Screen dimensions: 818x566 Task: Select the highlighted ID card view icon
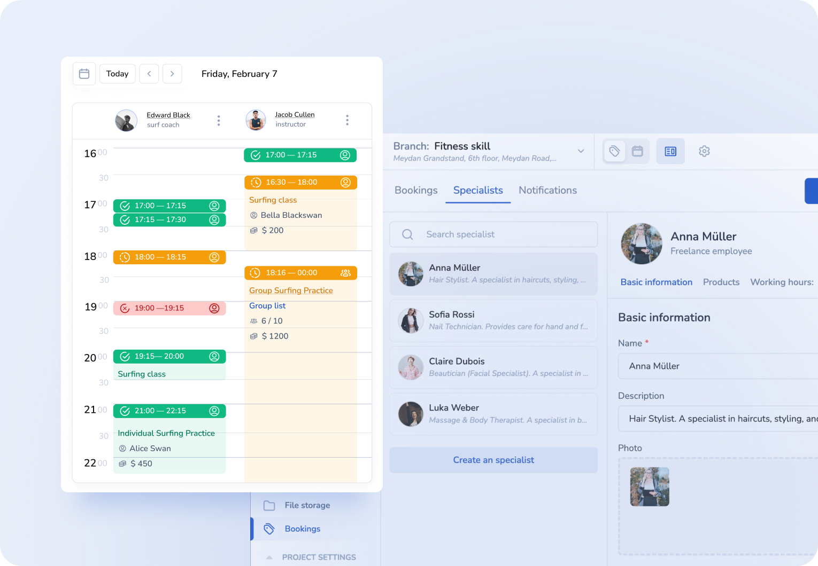click(670, 151)
